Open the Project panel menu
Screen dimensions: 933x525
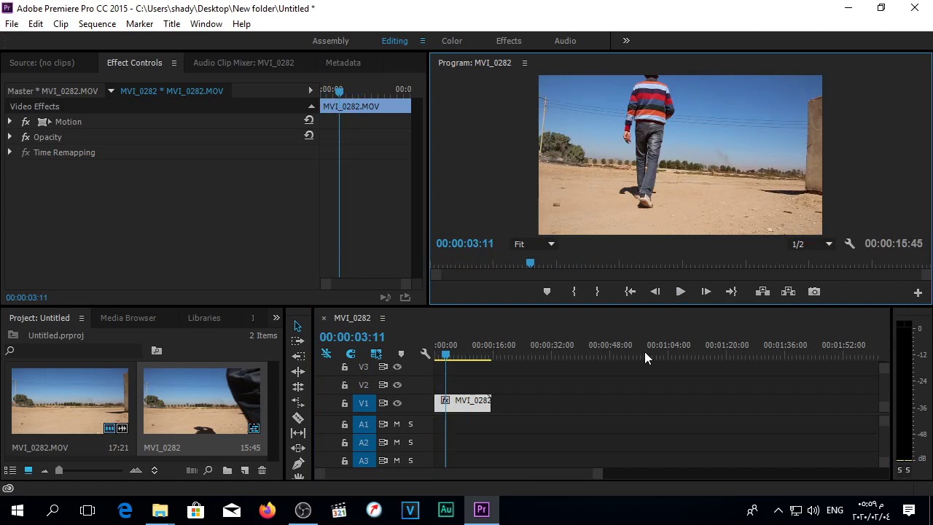point(82,319)
